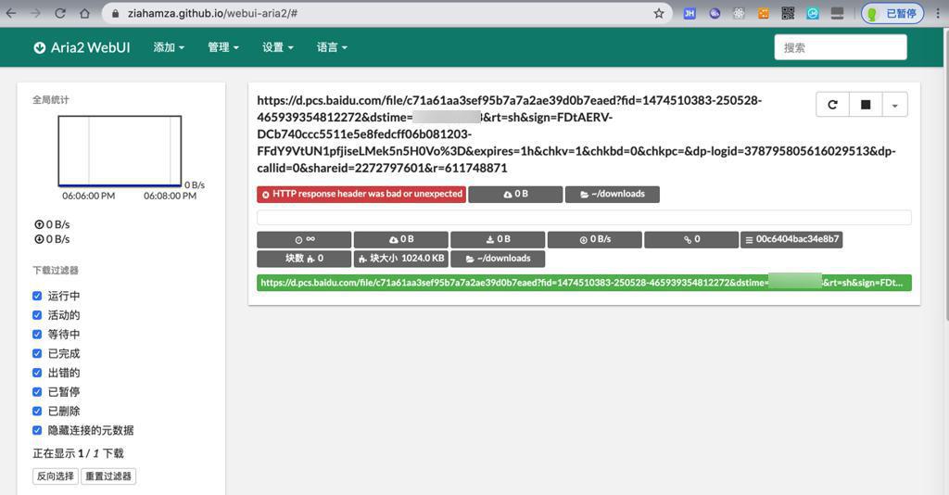Viewport: 949px width, 495px height.
Task: Restart the download with the retry icon button
Action: pos(832,105)
